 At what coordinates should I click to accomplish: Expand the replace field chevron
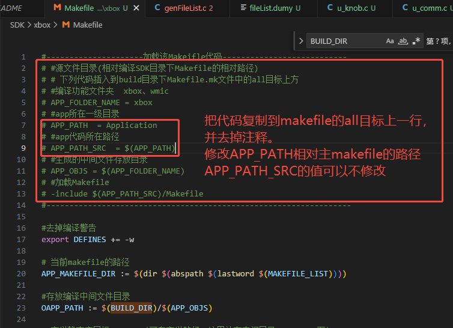coord(301,41)
